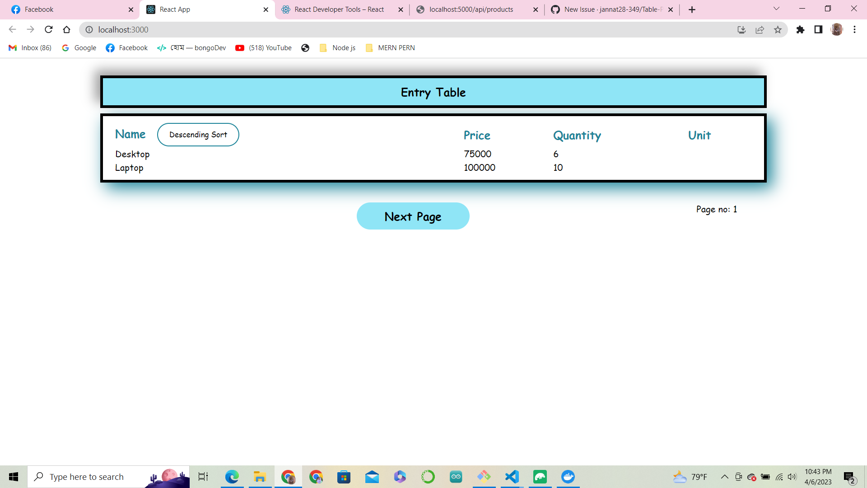Open the tab search chevron
The image size is (867, 488).
(776, 9)
